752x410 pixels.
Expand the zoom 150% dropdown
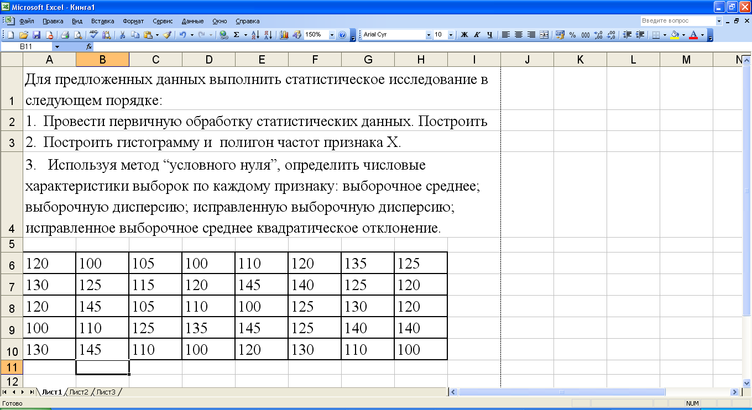332,35
